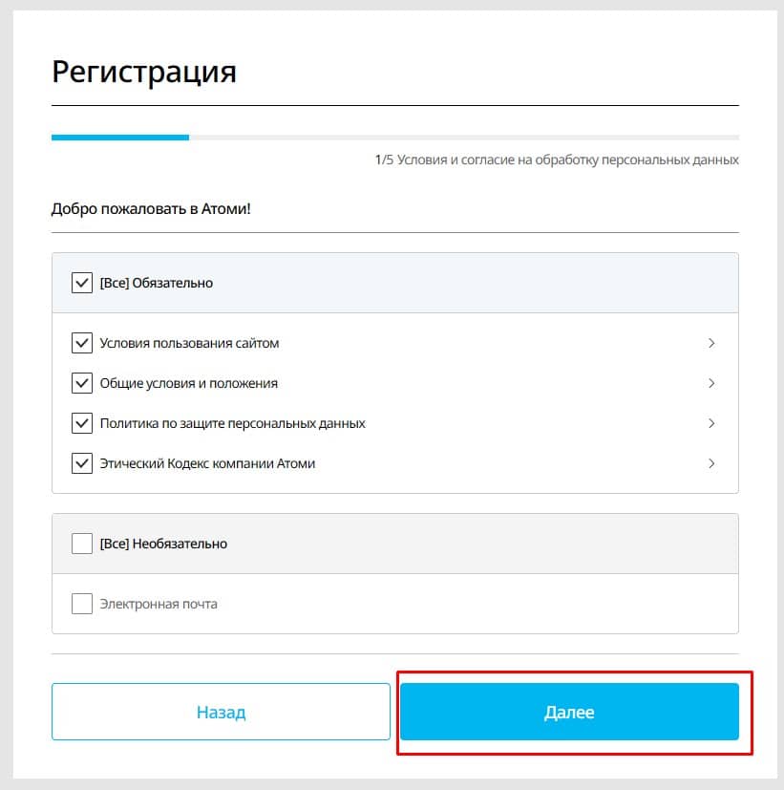784x790 pixels.
Task: Check the "Электронная почта" consent checkbox
Action: (x=82, y=603)
